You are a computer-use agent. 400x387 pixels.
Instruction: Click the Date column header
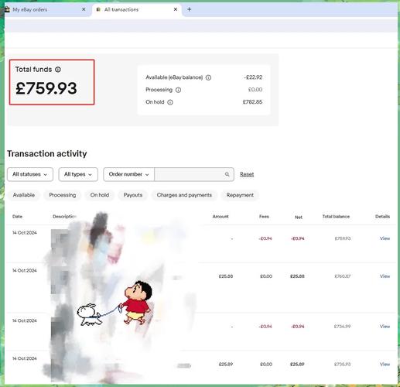coord(17,217)
